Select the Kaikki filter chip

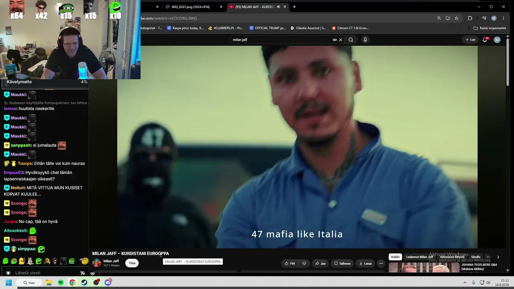395,257
